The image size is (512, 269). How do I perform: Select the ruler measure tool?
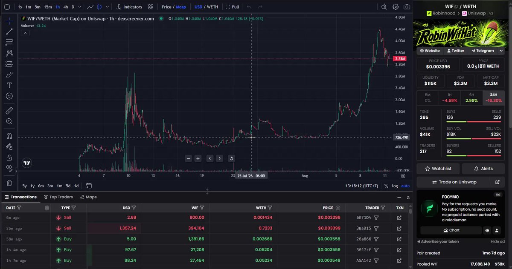[x=9, y=111]
